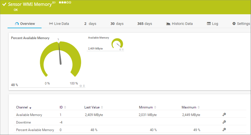Viewport: 251px width, 135px height.
Task: Click the gear icon under Percent Available Memory gauge
Action: click(81, 86)
